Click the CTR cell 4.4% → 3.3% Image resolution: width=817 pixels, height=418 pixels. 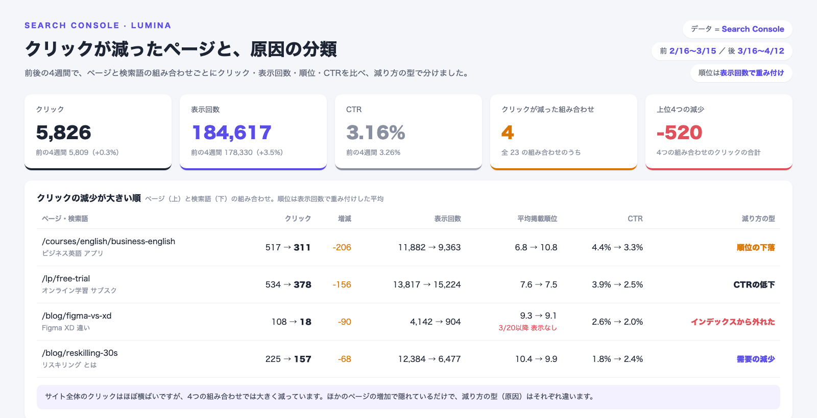(617, 247)
